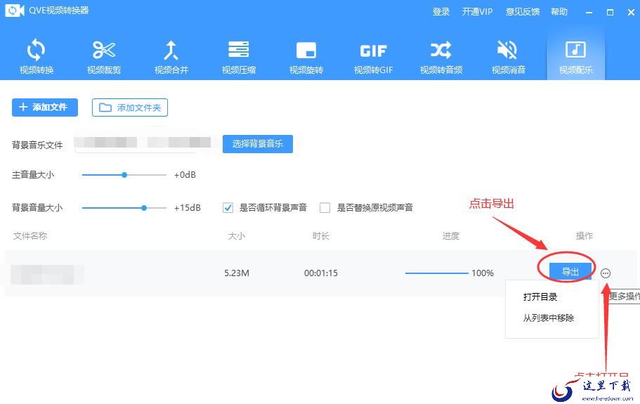Screen dimensions: 640x404
Task: Open the 视频转音频 tool
Action: click(440, 56)
